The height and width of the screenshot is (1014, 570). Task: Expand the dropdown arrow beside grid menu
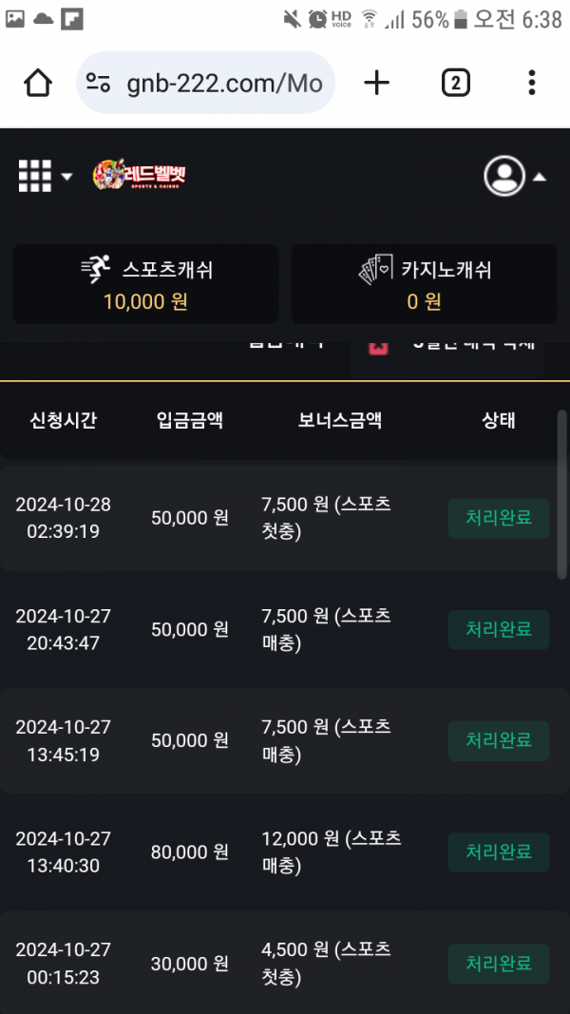pos(66,177)
